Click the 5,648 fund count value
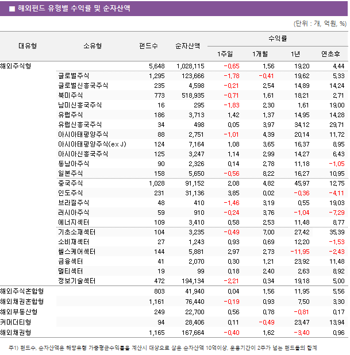This screenshot has height=355, width=350. point(157,66)
